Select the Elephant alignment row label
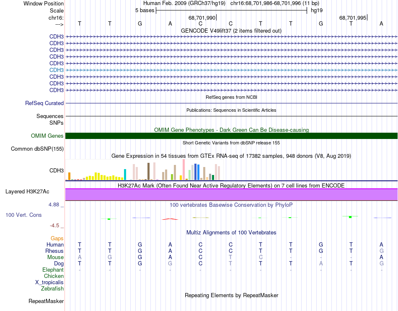The height and width of the screenshot is (311, 398). pos(53,270)
